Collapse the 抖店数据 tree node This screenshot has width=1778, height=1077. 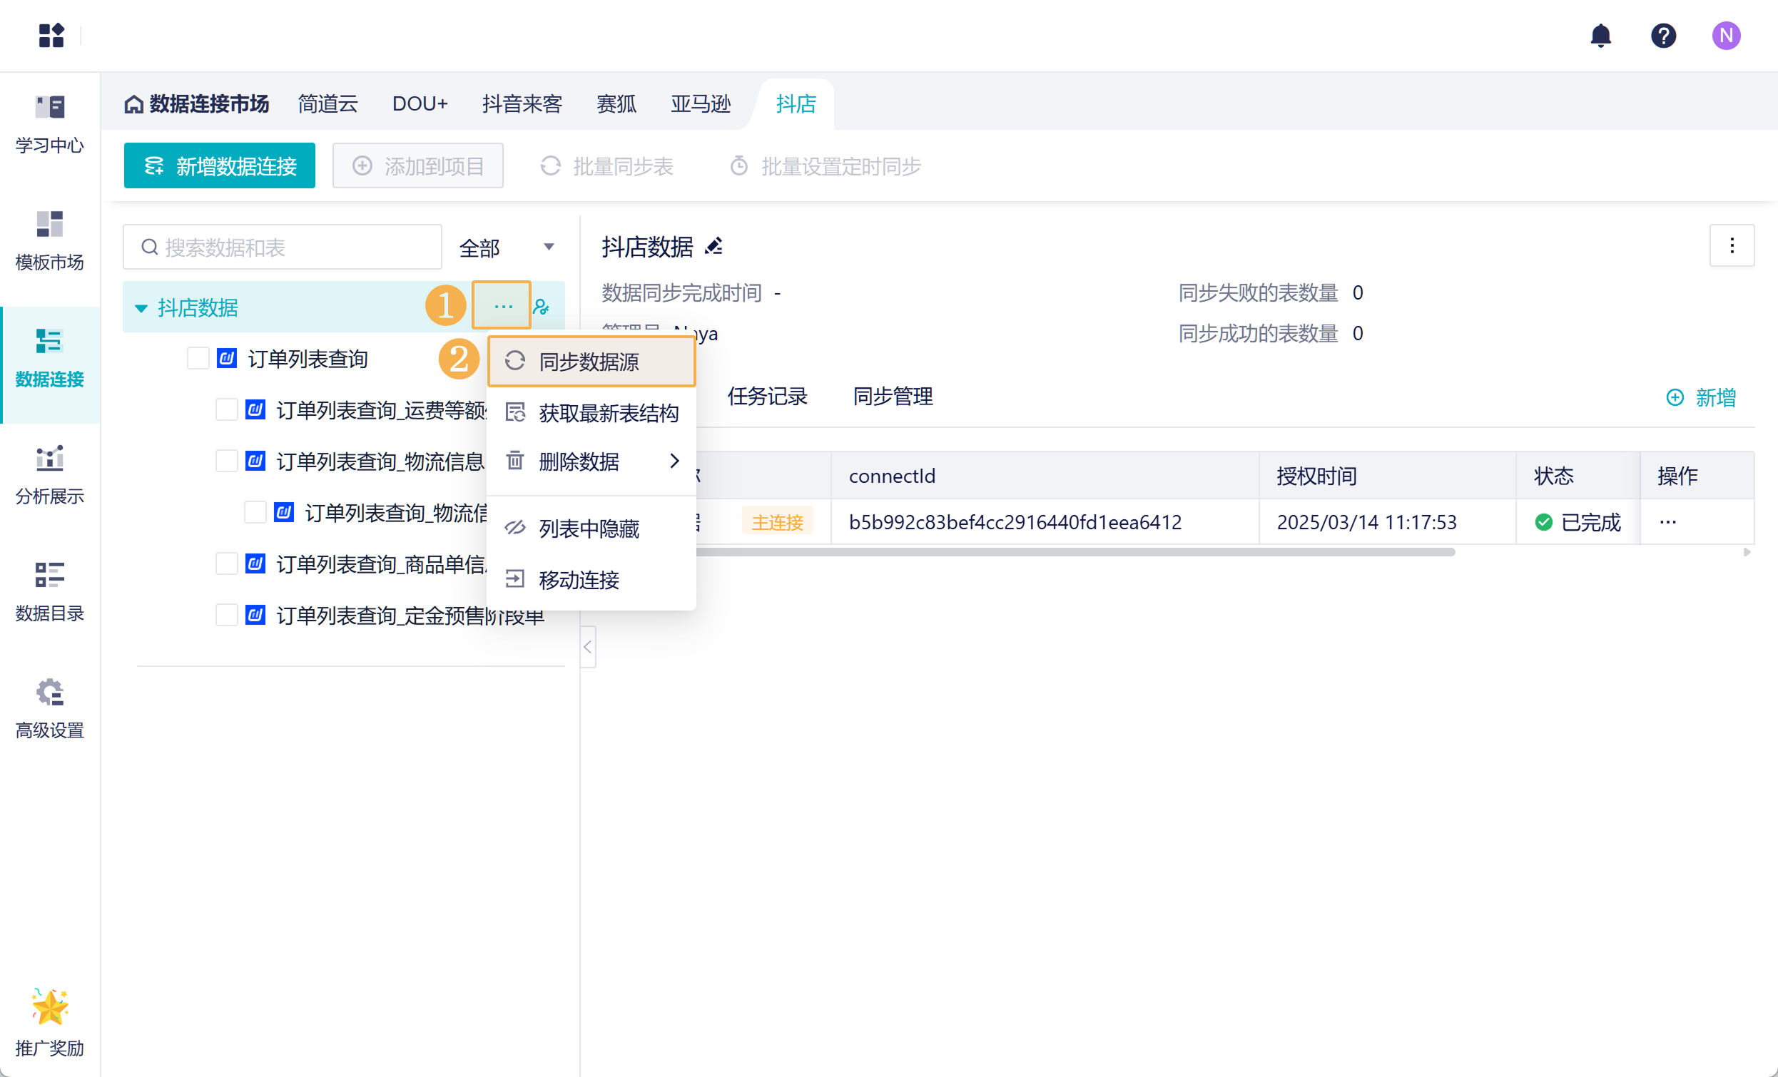141,308
